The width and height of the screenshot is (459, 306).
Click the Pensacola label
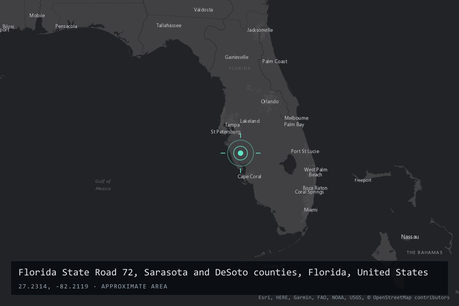tap(66, 26)
